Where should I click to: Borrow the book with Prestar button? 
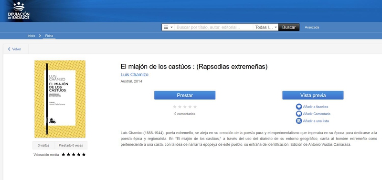pyautogui.click(x=185, y=95)
